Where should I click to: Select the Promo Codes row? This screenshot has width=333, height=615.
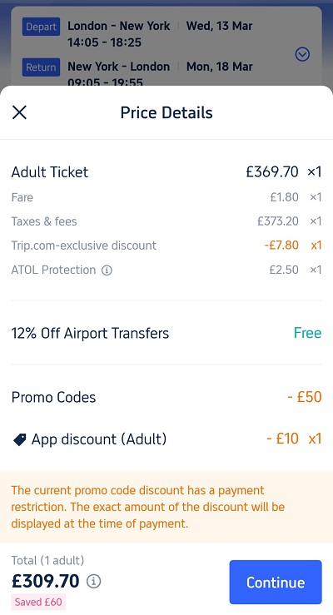click(166, 397)
